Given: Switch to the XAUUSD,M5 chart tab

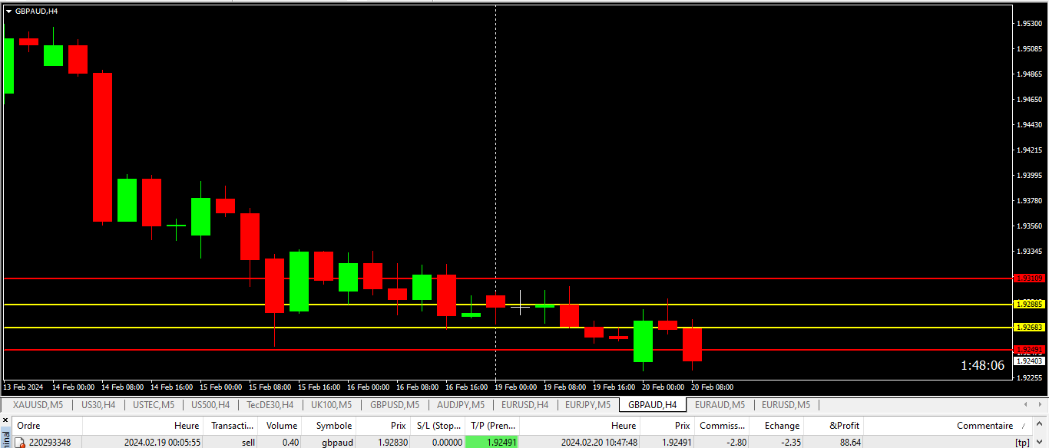Looking at the screenshot, I should pos(38,404).
